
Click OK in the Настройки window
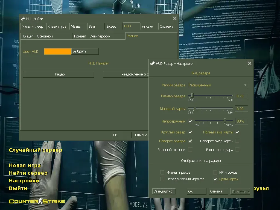click(122, 135)
